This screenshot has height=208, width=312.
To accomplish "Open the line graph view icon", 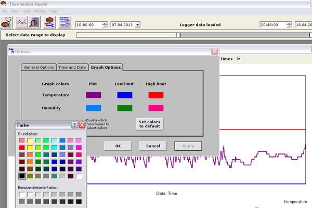I will pos(22,22).
